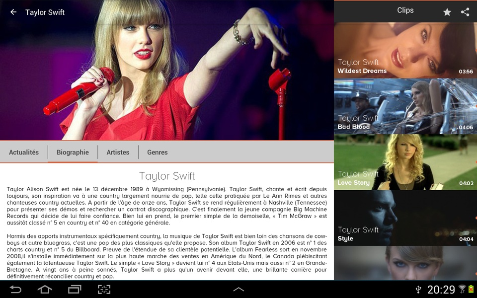Tap the battery status icon

point(471,289)
